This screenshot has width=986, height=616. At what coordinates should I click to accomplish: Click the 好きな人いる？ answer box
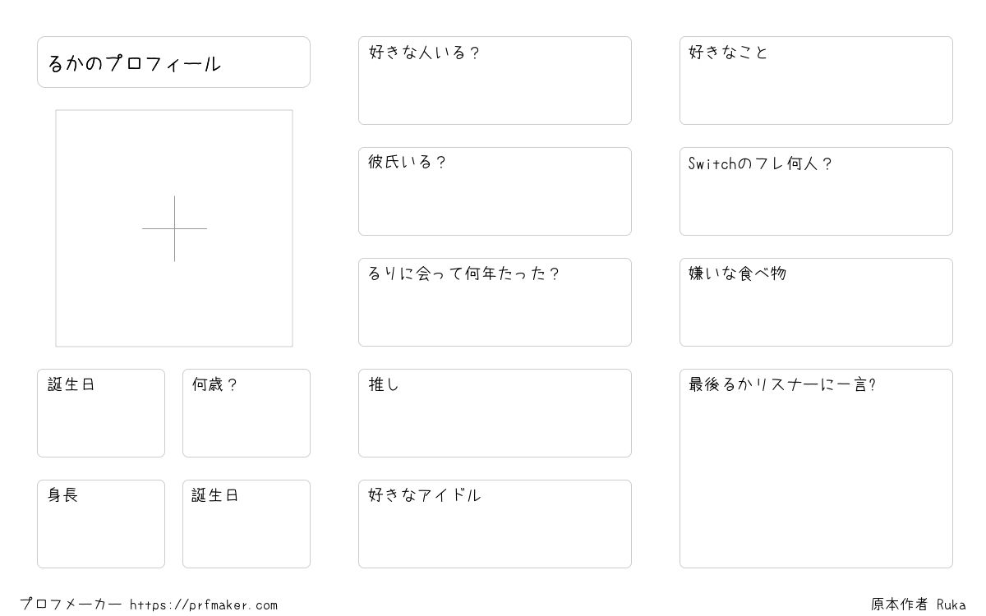[x=495, y=80]
